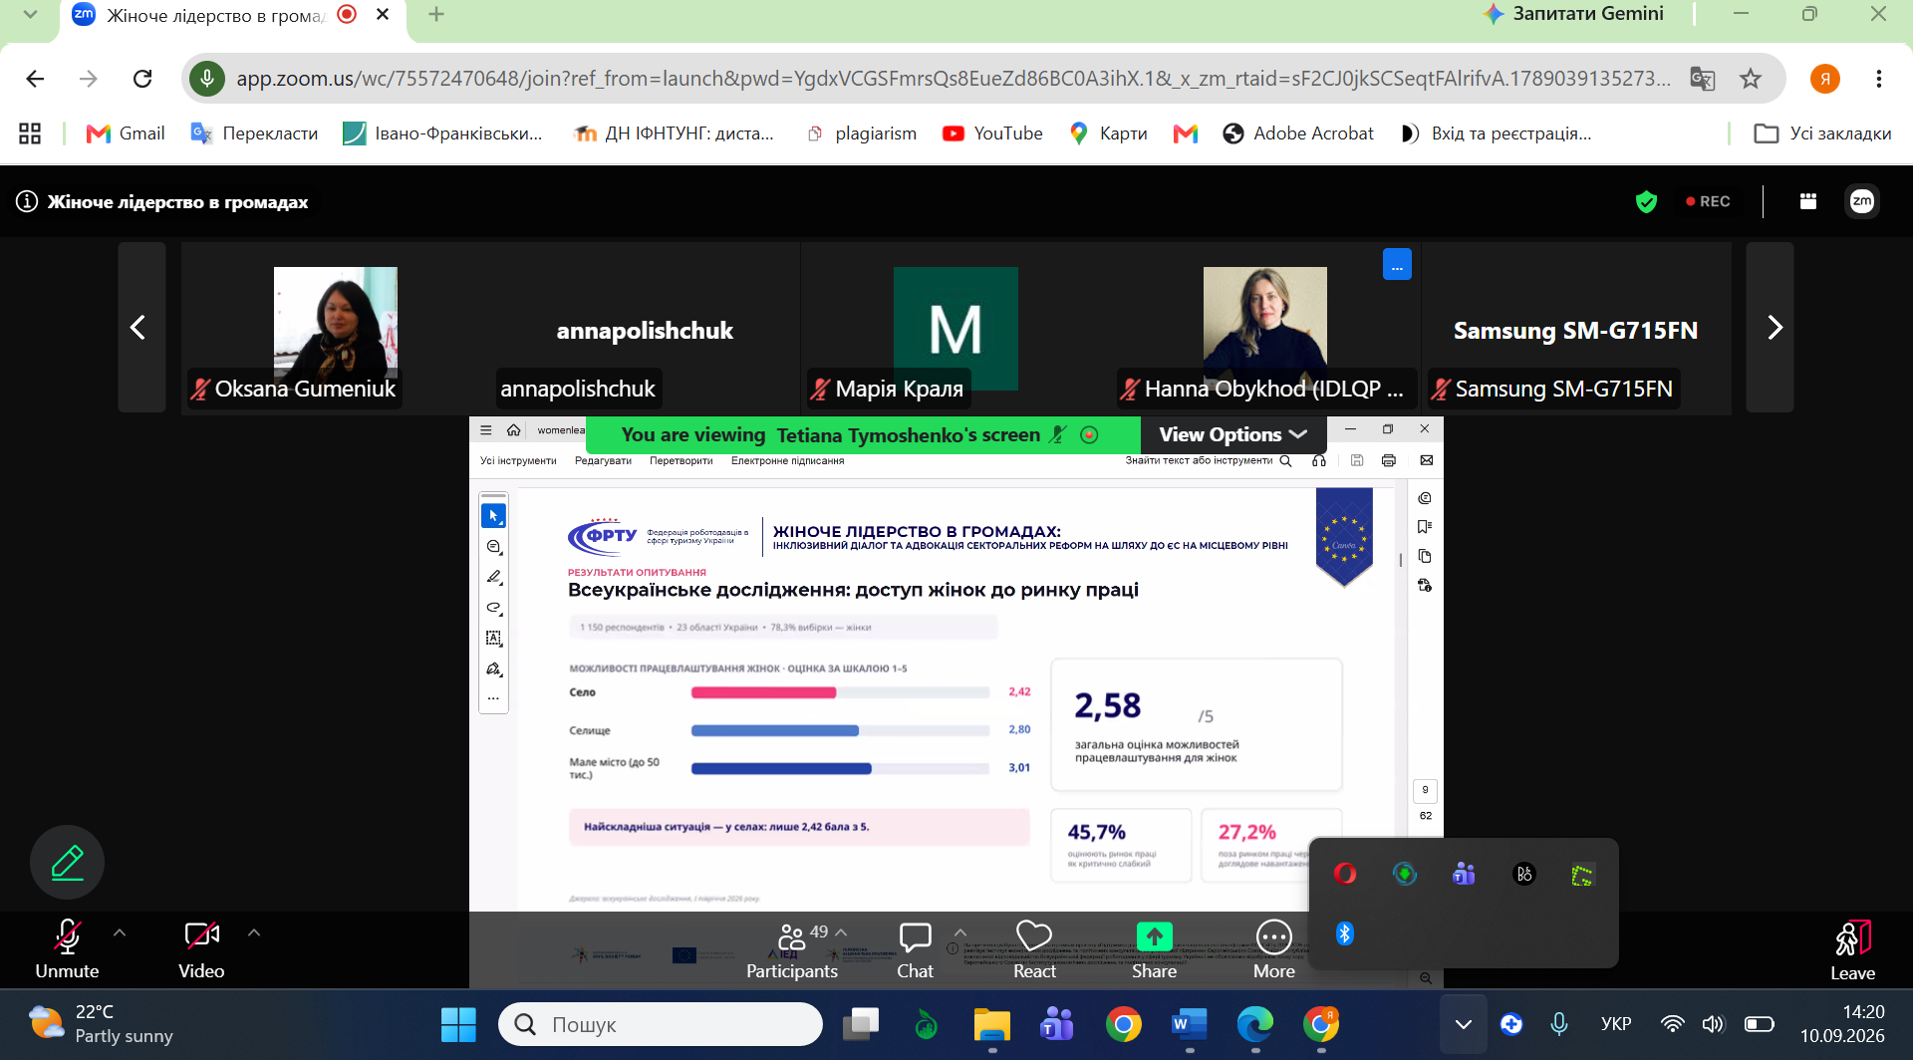Click the Bluetooth icon in tray popup

click(x=1345, y=933)
